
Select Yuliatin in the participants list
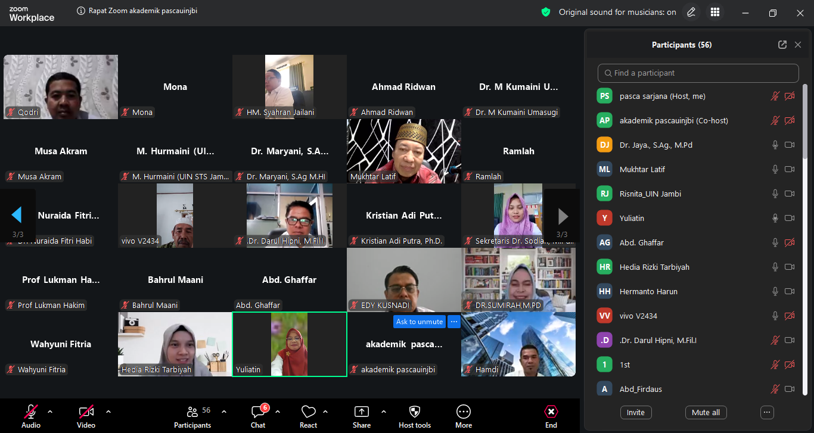(x=632, y=218)
